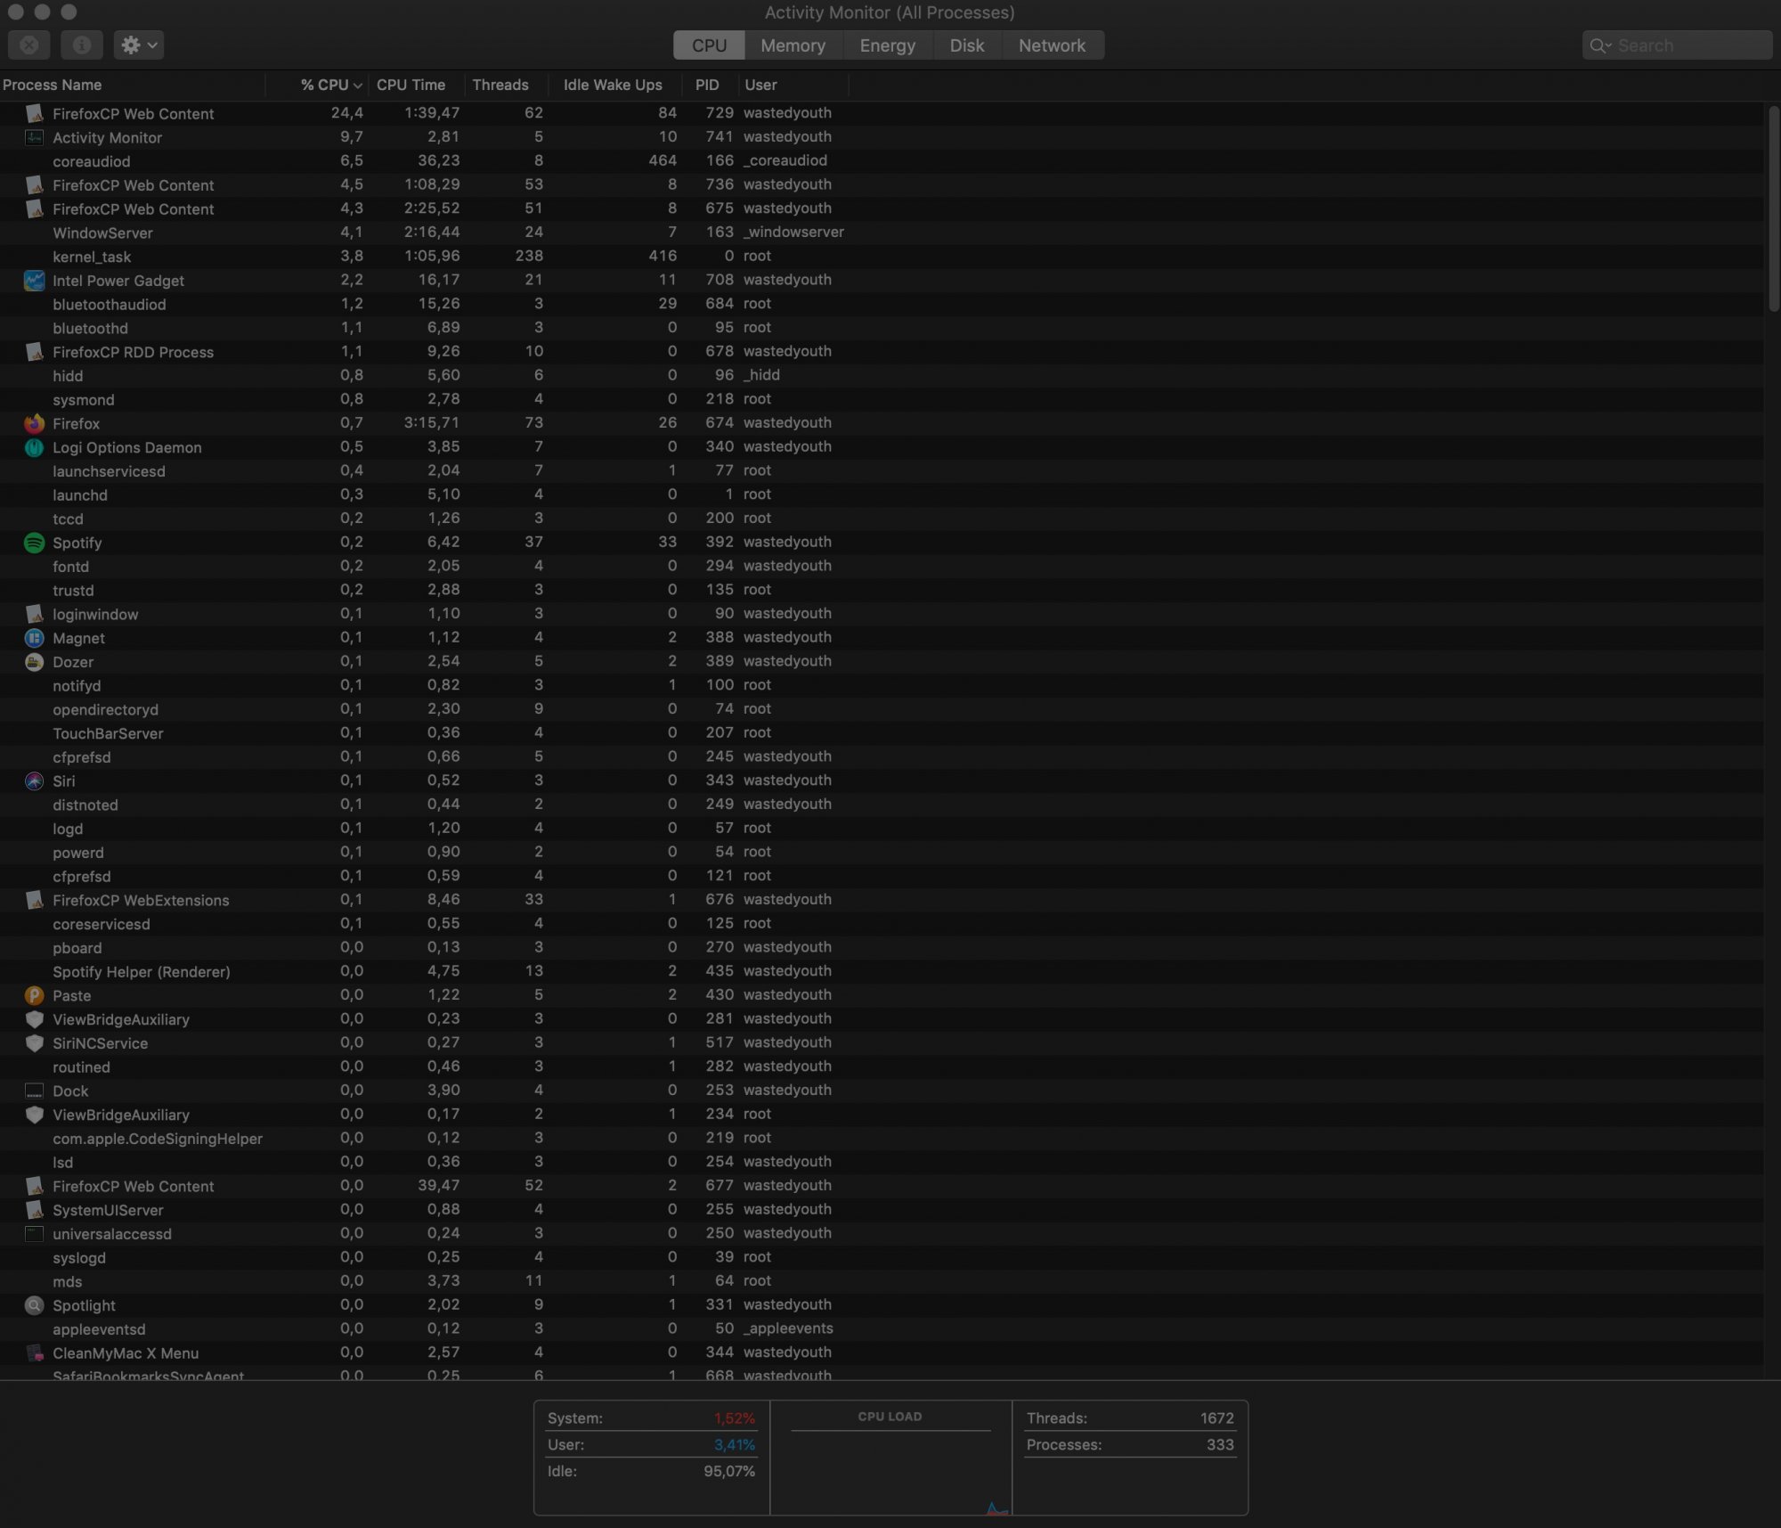This screenshot has width=1781, height=1528.
Task: Select the Paste process icon
Action: (x=34, y=995)
